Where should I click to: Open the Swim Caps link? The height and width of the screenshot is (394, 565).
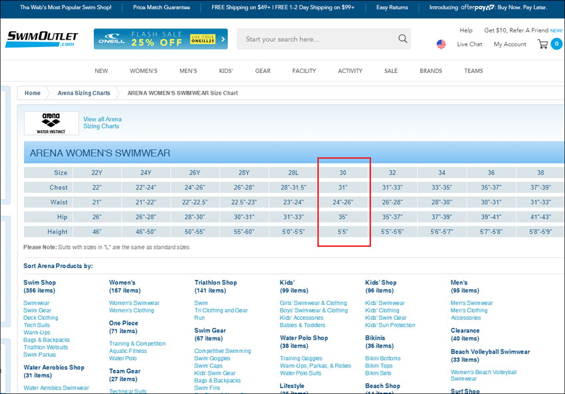click(x=208, y=365)
